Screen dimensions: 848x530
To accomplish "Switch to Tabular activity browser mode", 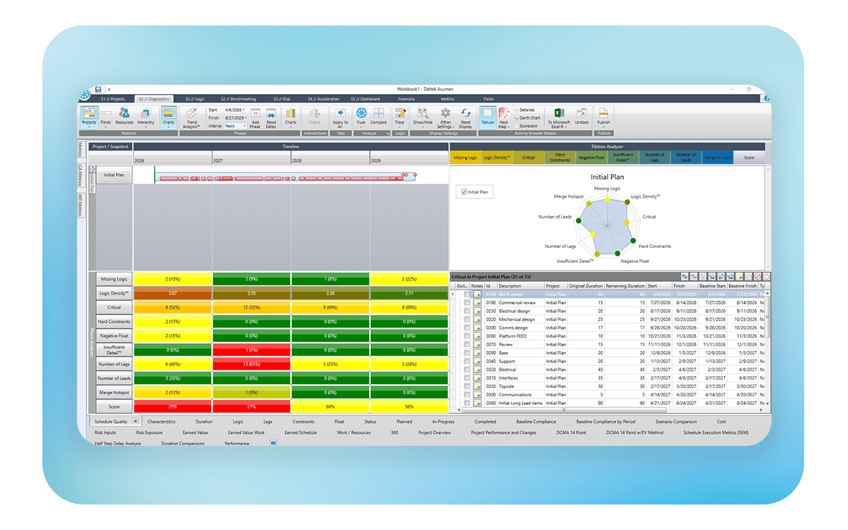I will point(488,117).
